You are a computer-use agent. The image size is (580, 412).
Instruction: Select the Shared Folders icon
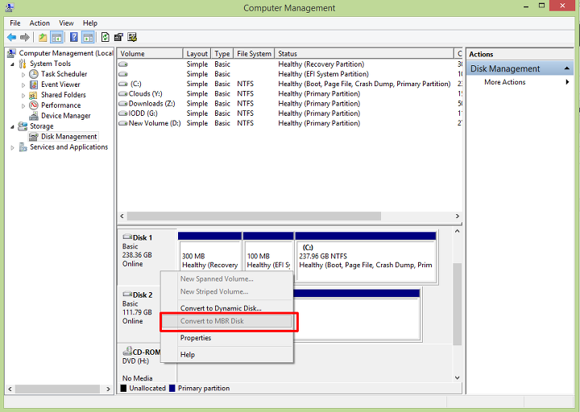[34, 95]
